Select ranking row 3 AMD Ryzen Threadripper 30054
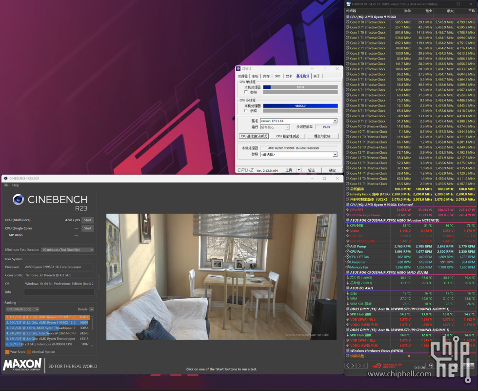The width and height of the screenshot is (478, 391). 47,328
